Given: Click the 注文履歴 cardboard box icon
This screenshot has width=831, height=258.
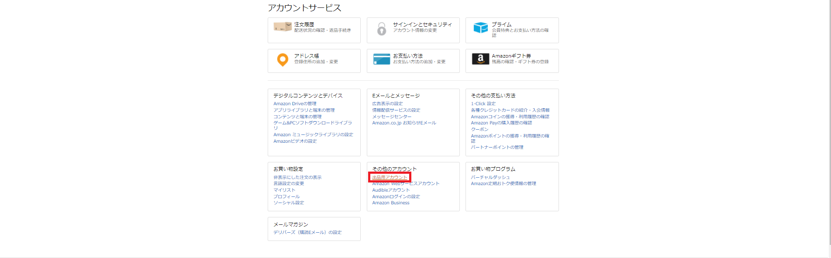Looking at the screenshot, I should [x=283, y=27].
